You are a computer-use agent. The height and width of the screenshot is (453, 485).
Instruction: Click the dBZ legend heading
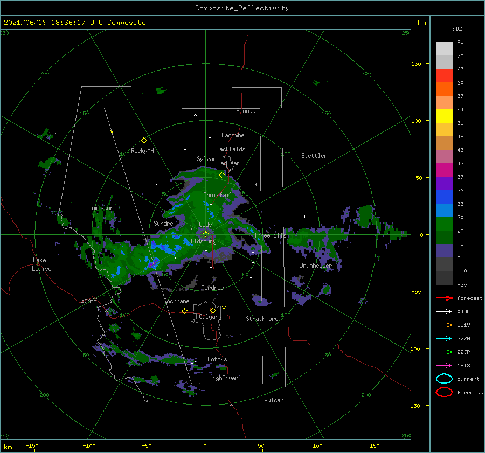pyautogui.click(x=457, y=29)
